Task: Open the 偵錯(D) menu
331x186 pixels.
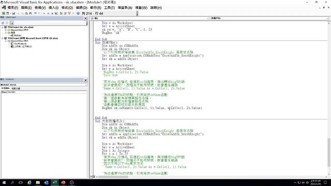Action: pyautogui.click(x=82, y=8)
